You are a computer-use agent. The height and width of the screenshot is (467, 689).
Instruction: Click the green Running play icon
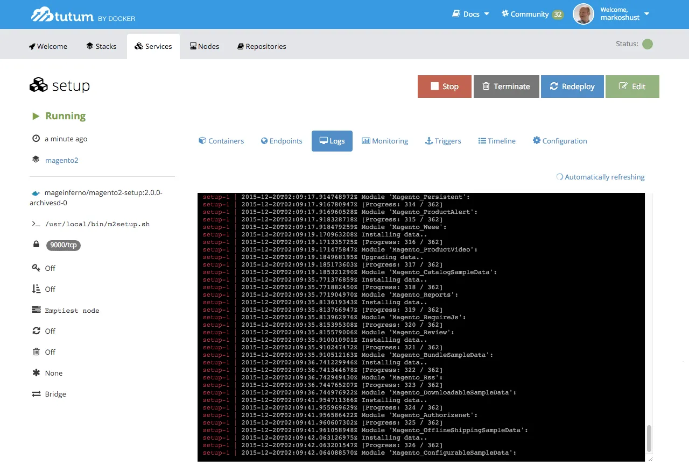[36, 116]
